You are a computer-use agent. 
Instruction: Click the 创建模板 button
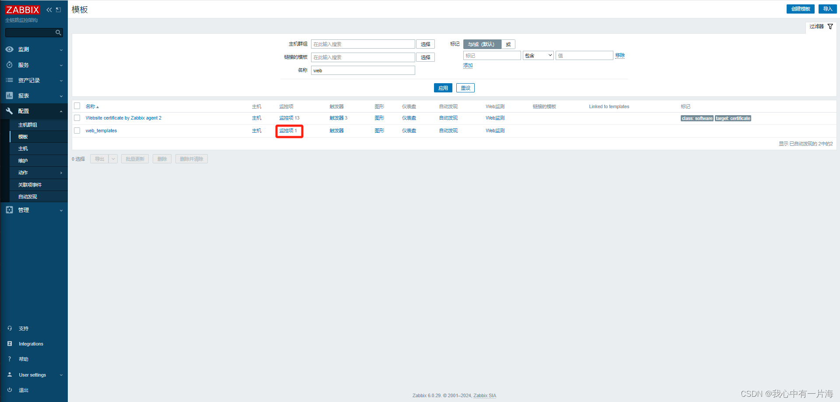[x=801, y=9]
